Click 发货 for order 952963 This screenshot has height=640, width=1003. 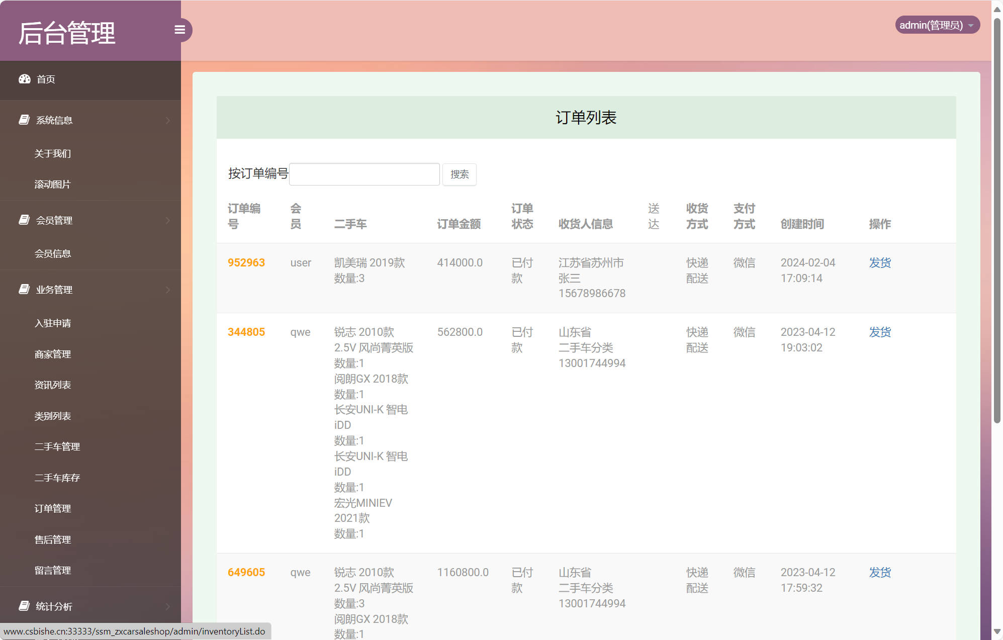click(879, 262)
